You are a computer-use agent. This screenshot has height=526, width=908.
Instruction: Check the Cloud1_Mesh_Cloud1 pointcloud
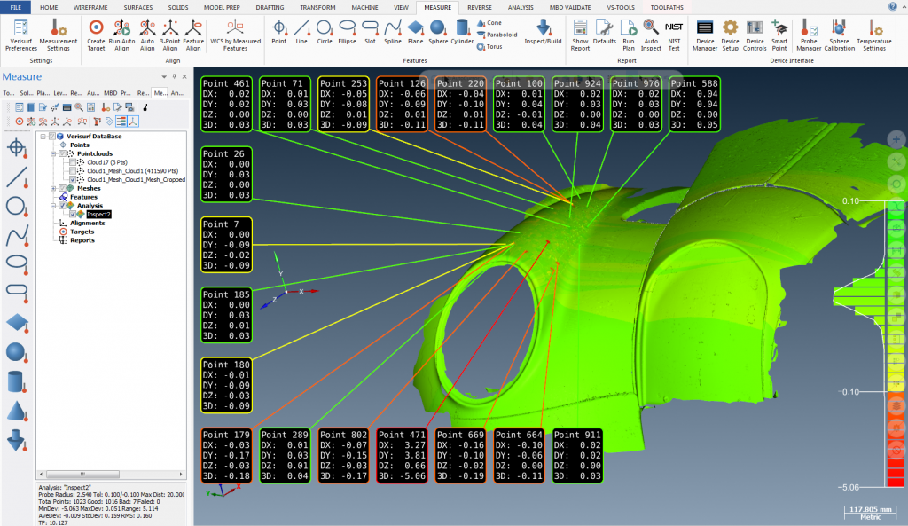click(72, 171)
